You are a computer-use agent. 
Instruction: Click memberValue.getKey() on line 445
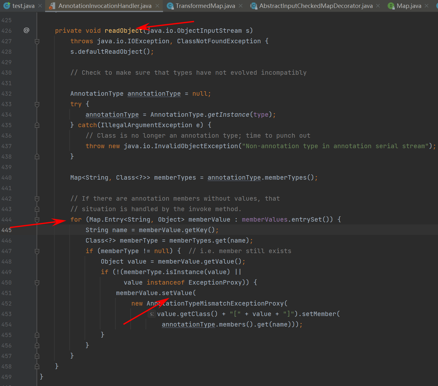177,230
